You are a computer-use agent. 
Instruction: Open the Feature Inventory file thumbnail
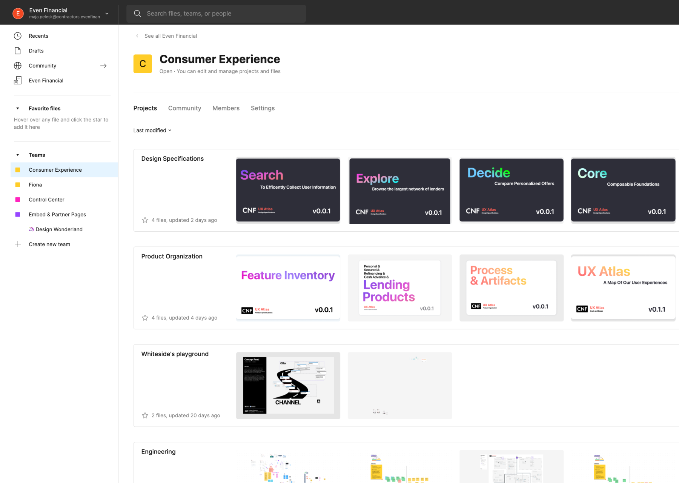[288, 288]
